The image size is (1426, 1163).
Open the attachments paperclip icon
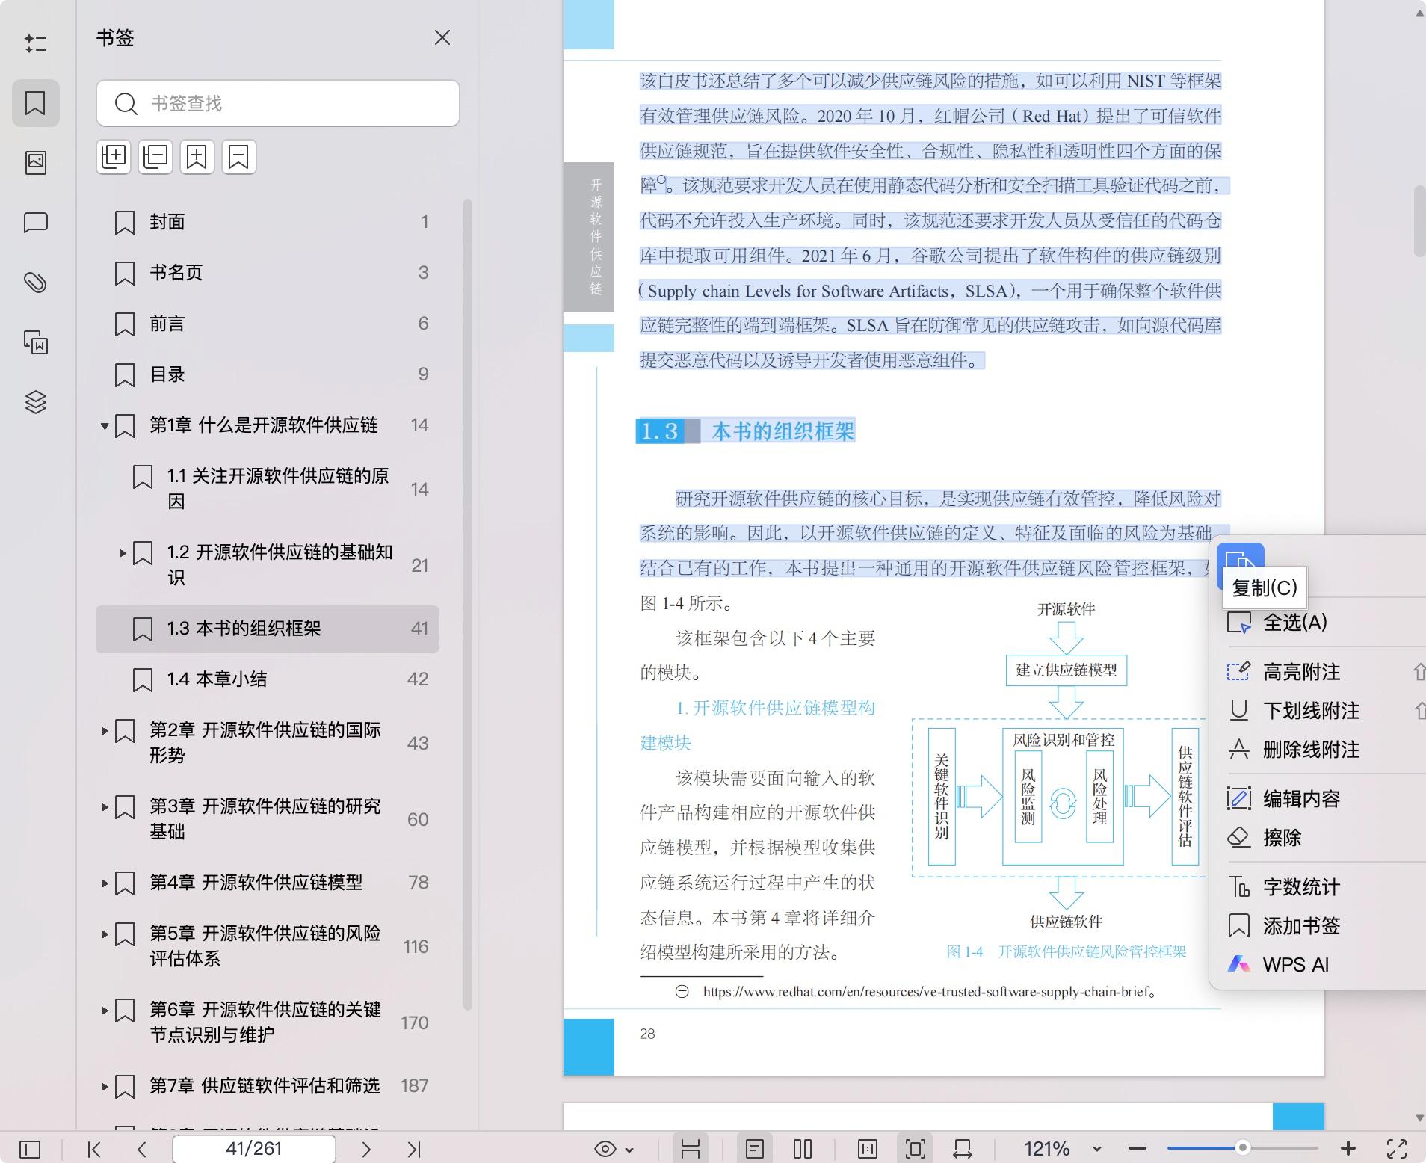pyautogui.click(x=35, y=282)
